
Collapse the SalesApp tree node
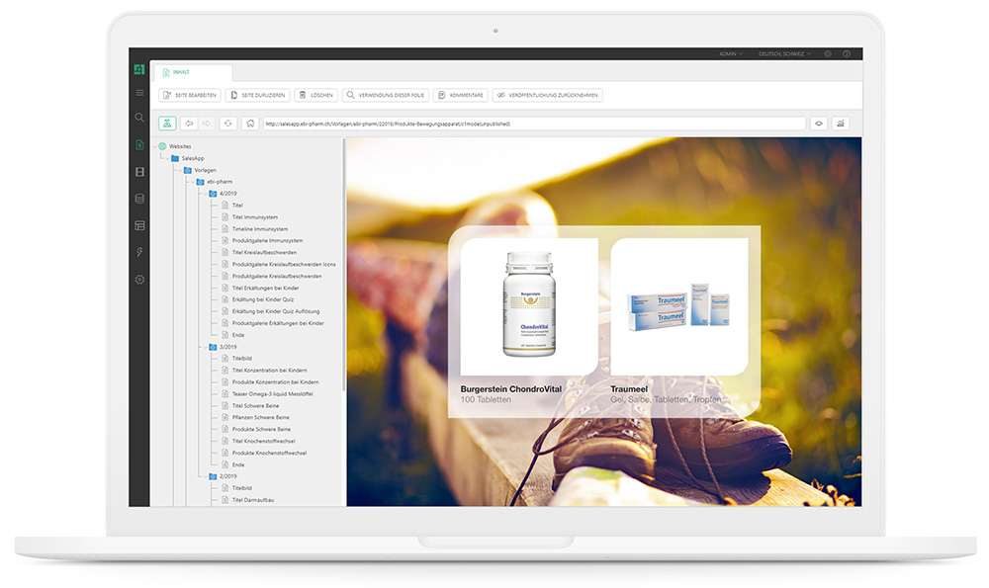(168, 158)
